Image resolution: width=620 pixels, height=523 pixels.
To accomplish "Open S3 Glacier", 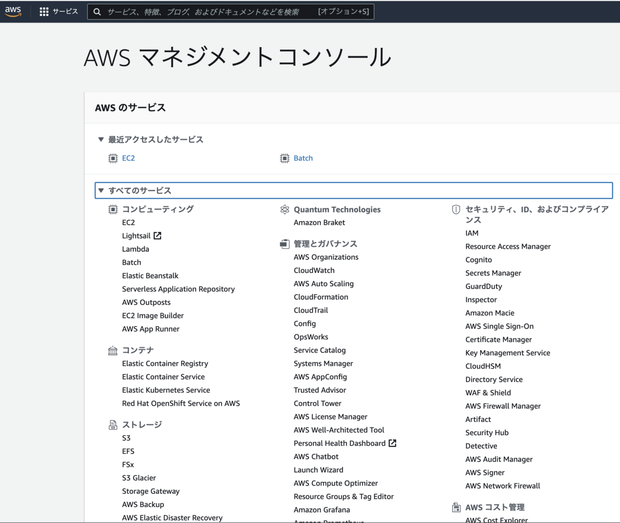I will [139, 478].
